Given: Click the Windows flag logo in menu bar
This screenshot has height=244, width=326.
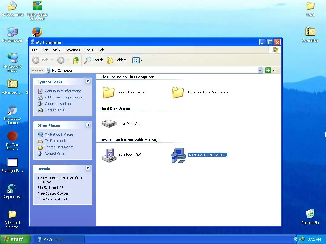Looking at the screenshot, I should (275, 50).
